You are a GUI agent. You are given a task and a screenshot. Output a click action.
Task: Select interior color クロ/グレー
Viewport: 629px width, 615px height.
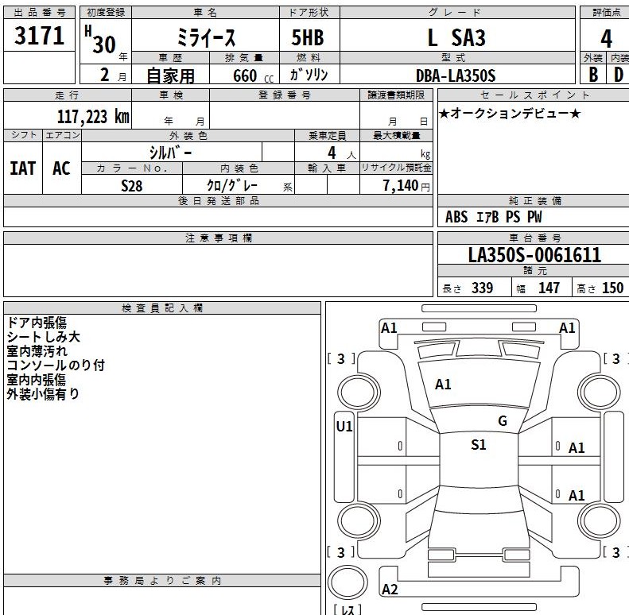click(232, 185)
